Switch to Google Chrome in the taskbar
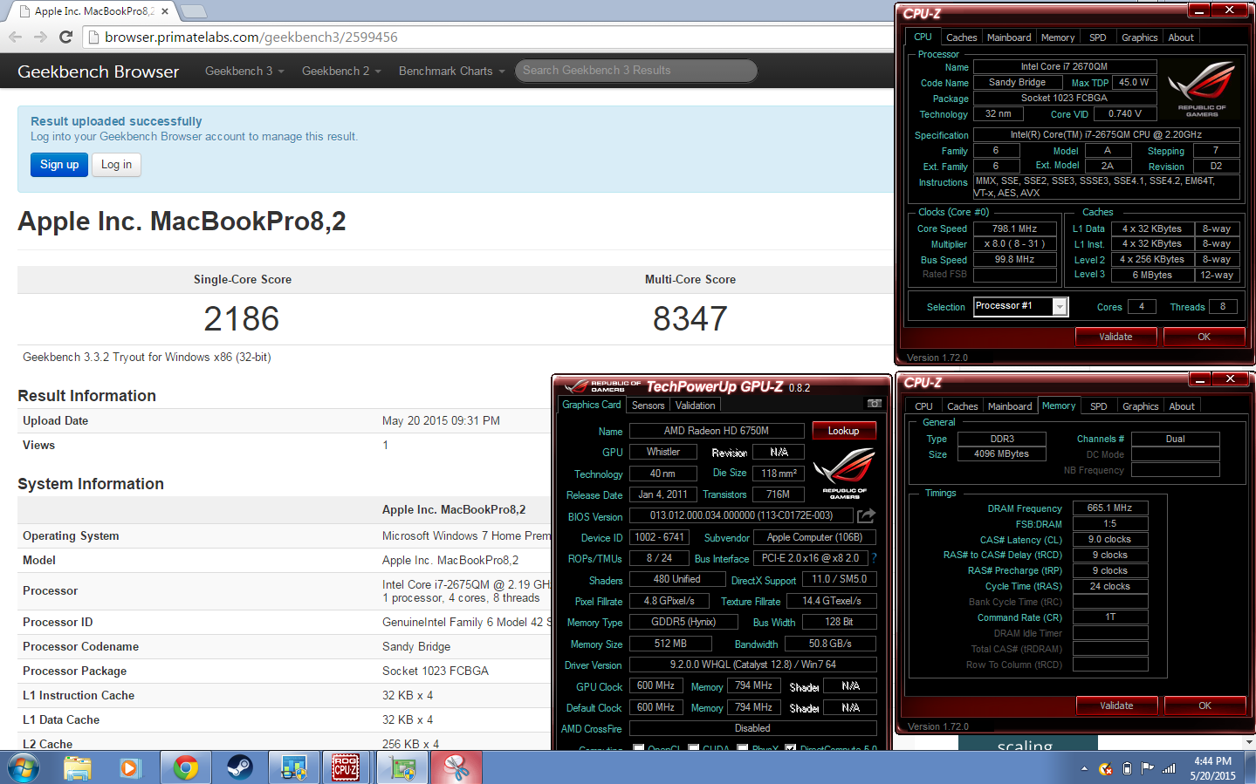The height and width of the screenshot is (784, 1256). click(185, 768)
